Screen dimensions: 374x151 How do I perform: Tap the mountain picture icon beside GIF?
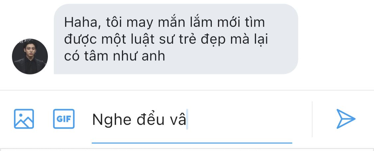click(24, 119)
